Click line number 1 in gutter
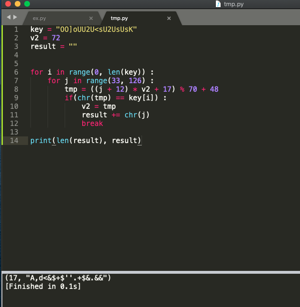The image size is (300, 307). click(16, 29)
